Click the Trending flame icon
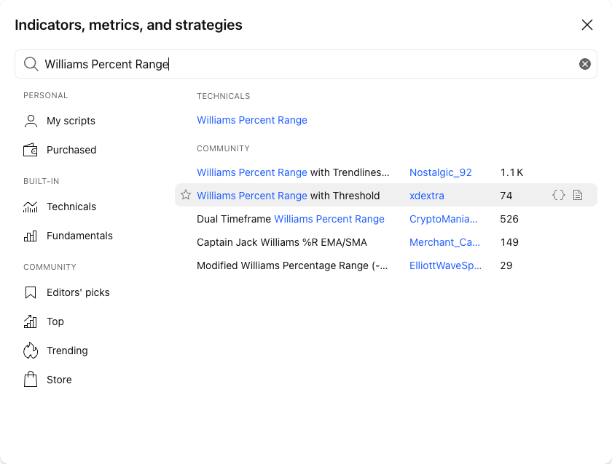Image resolution: width=612 pixels, height=464 pixels. [x=31, y=351]
